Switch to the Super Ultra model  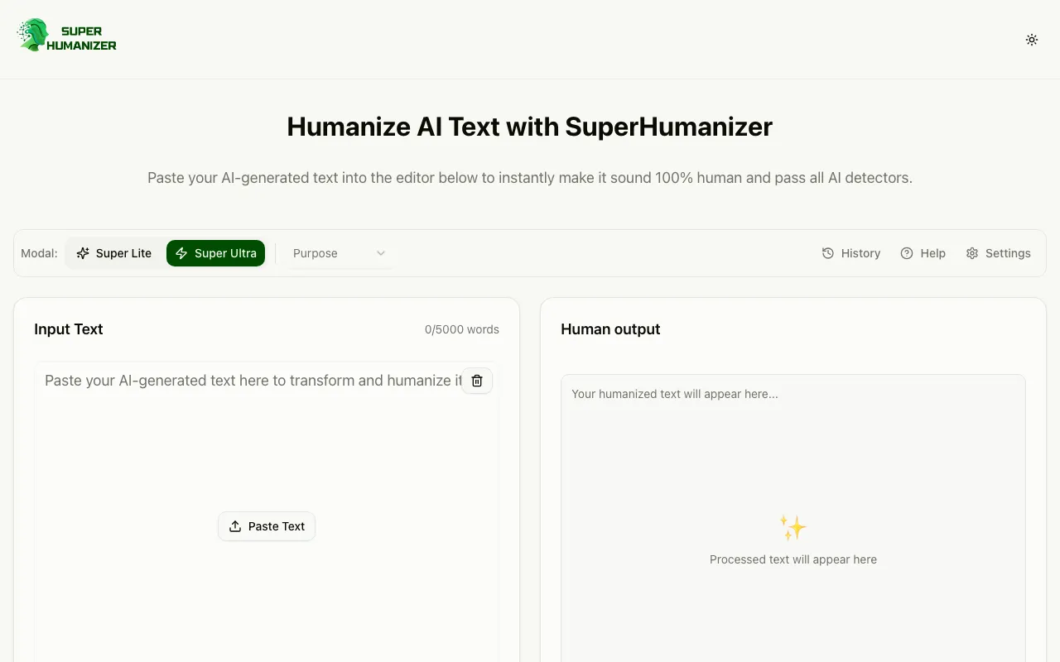[216, 253]
